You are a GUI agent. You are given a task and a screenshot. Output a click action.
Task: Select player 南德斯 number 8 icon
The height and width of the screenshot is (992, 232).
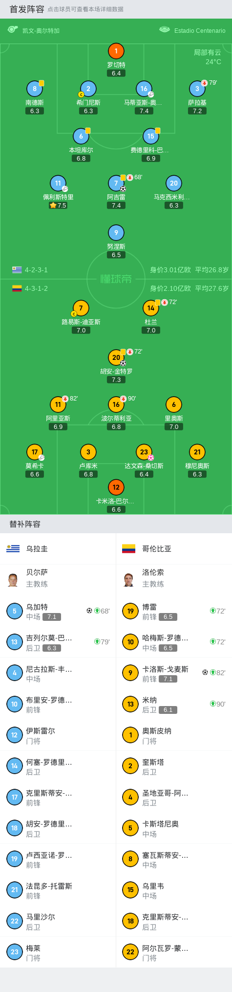(35, 89)
